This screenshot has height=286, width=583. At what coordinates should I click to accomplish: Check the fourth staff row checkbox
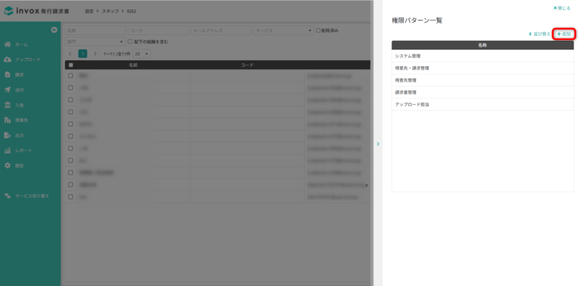point(71,112)
